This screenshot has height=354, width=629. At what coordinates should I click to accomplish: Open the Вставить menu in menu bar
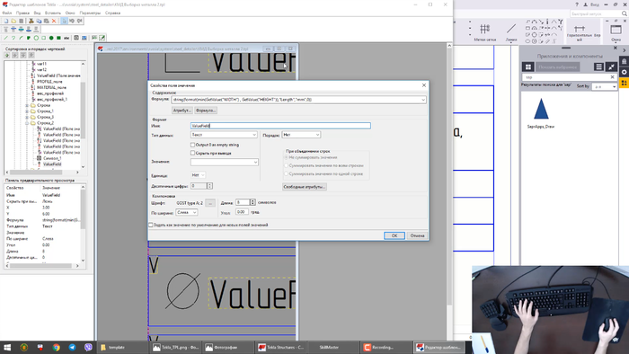[x=52, y=13]
